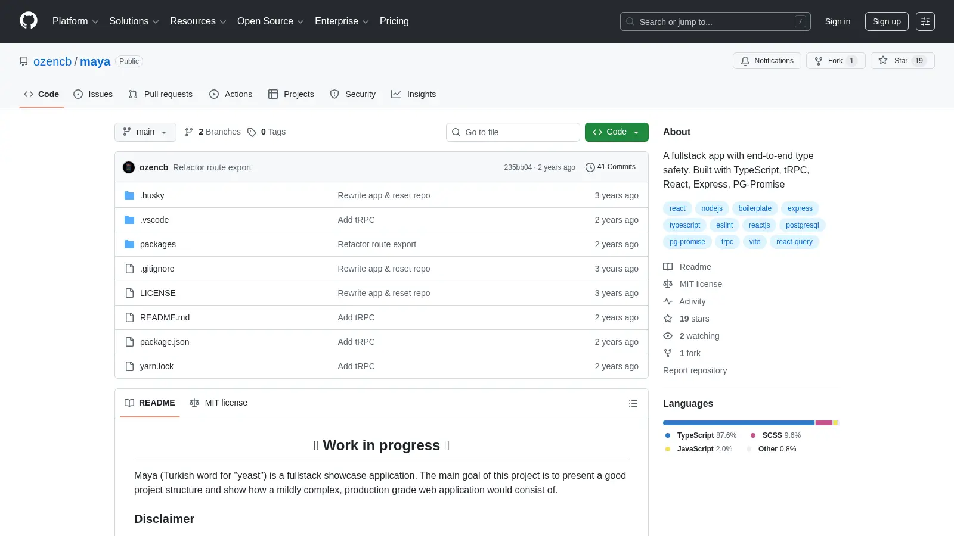Select the README tab in file panel
The width and height of the screenshot is (954, 536).
[x=150, y=403]
